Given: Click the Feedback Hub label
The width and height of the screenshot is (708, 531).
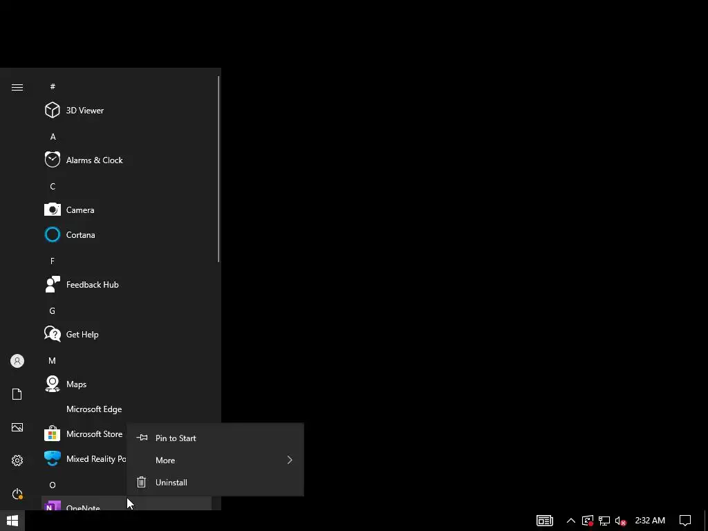Looking at the screenshot, I should (93, 284).
